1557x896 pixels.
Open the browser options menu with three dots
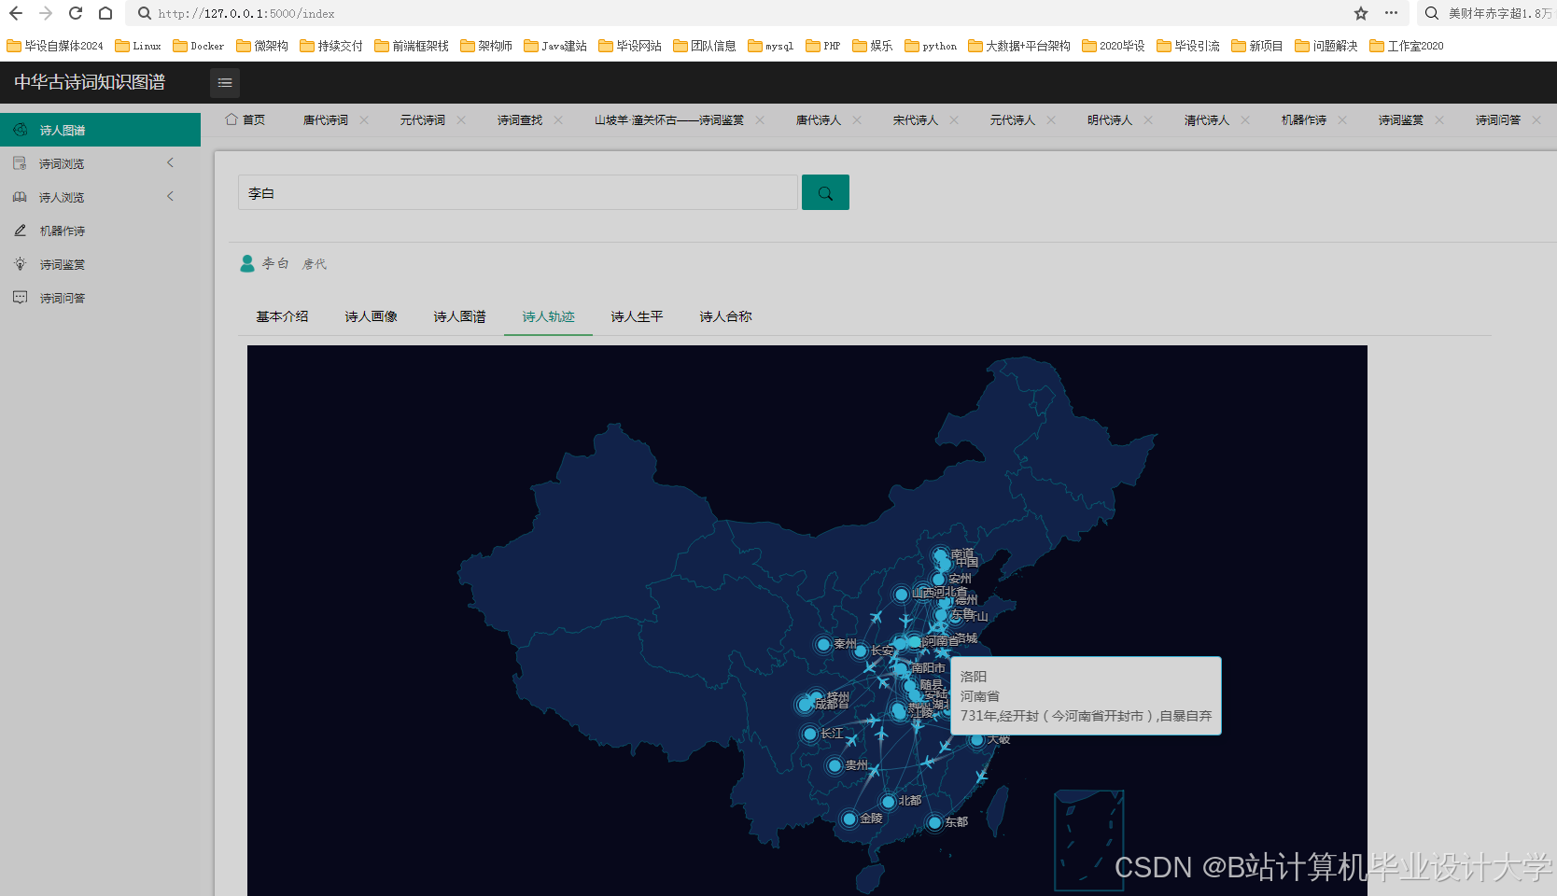tap(1390, 14)
